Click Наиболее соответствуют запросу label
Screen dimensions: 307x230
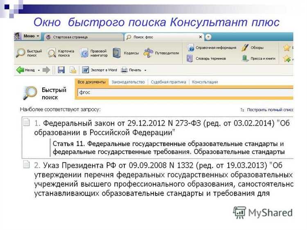click(60, 109)
